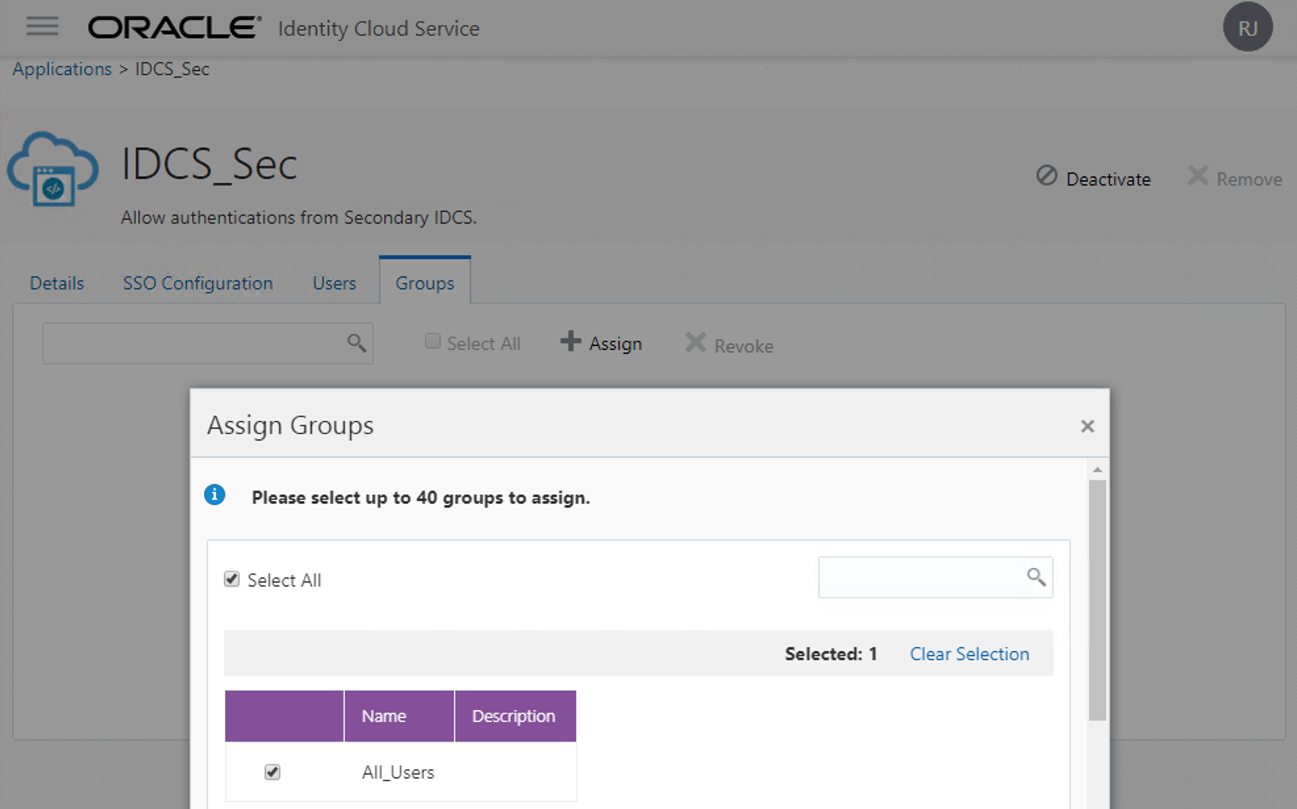
Task: Click the Description column header
Action: pos(515,716)
